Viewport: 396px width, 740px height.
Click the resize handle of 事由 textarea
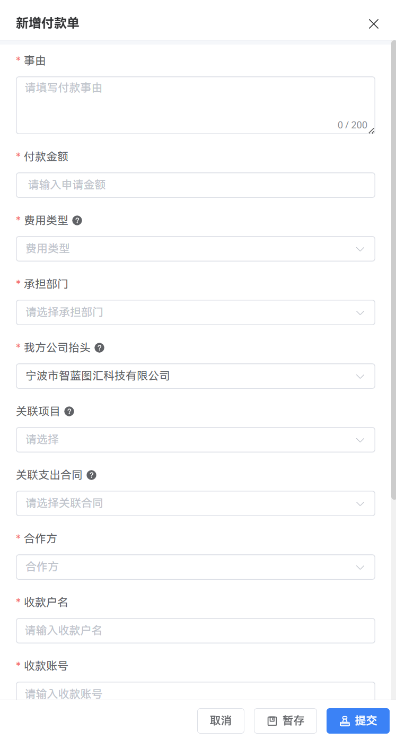[372, 130]
